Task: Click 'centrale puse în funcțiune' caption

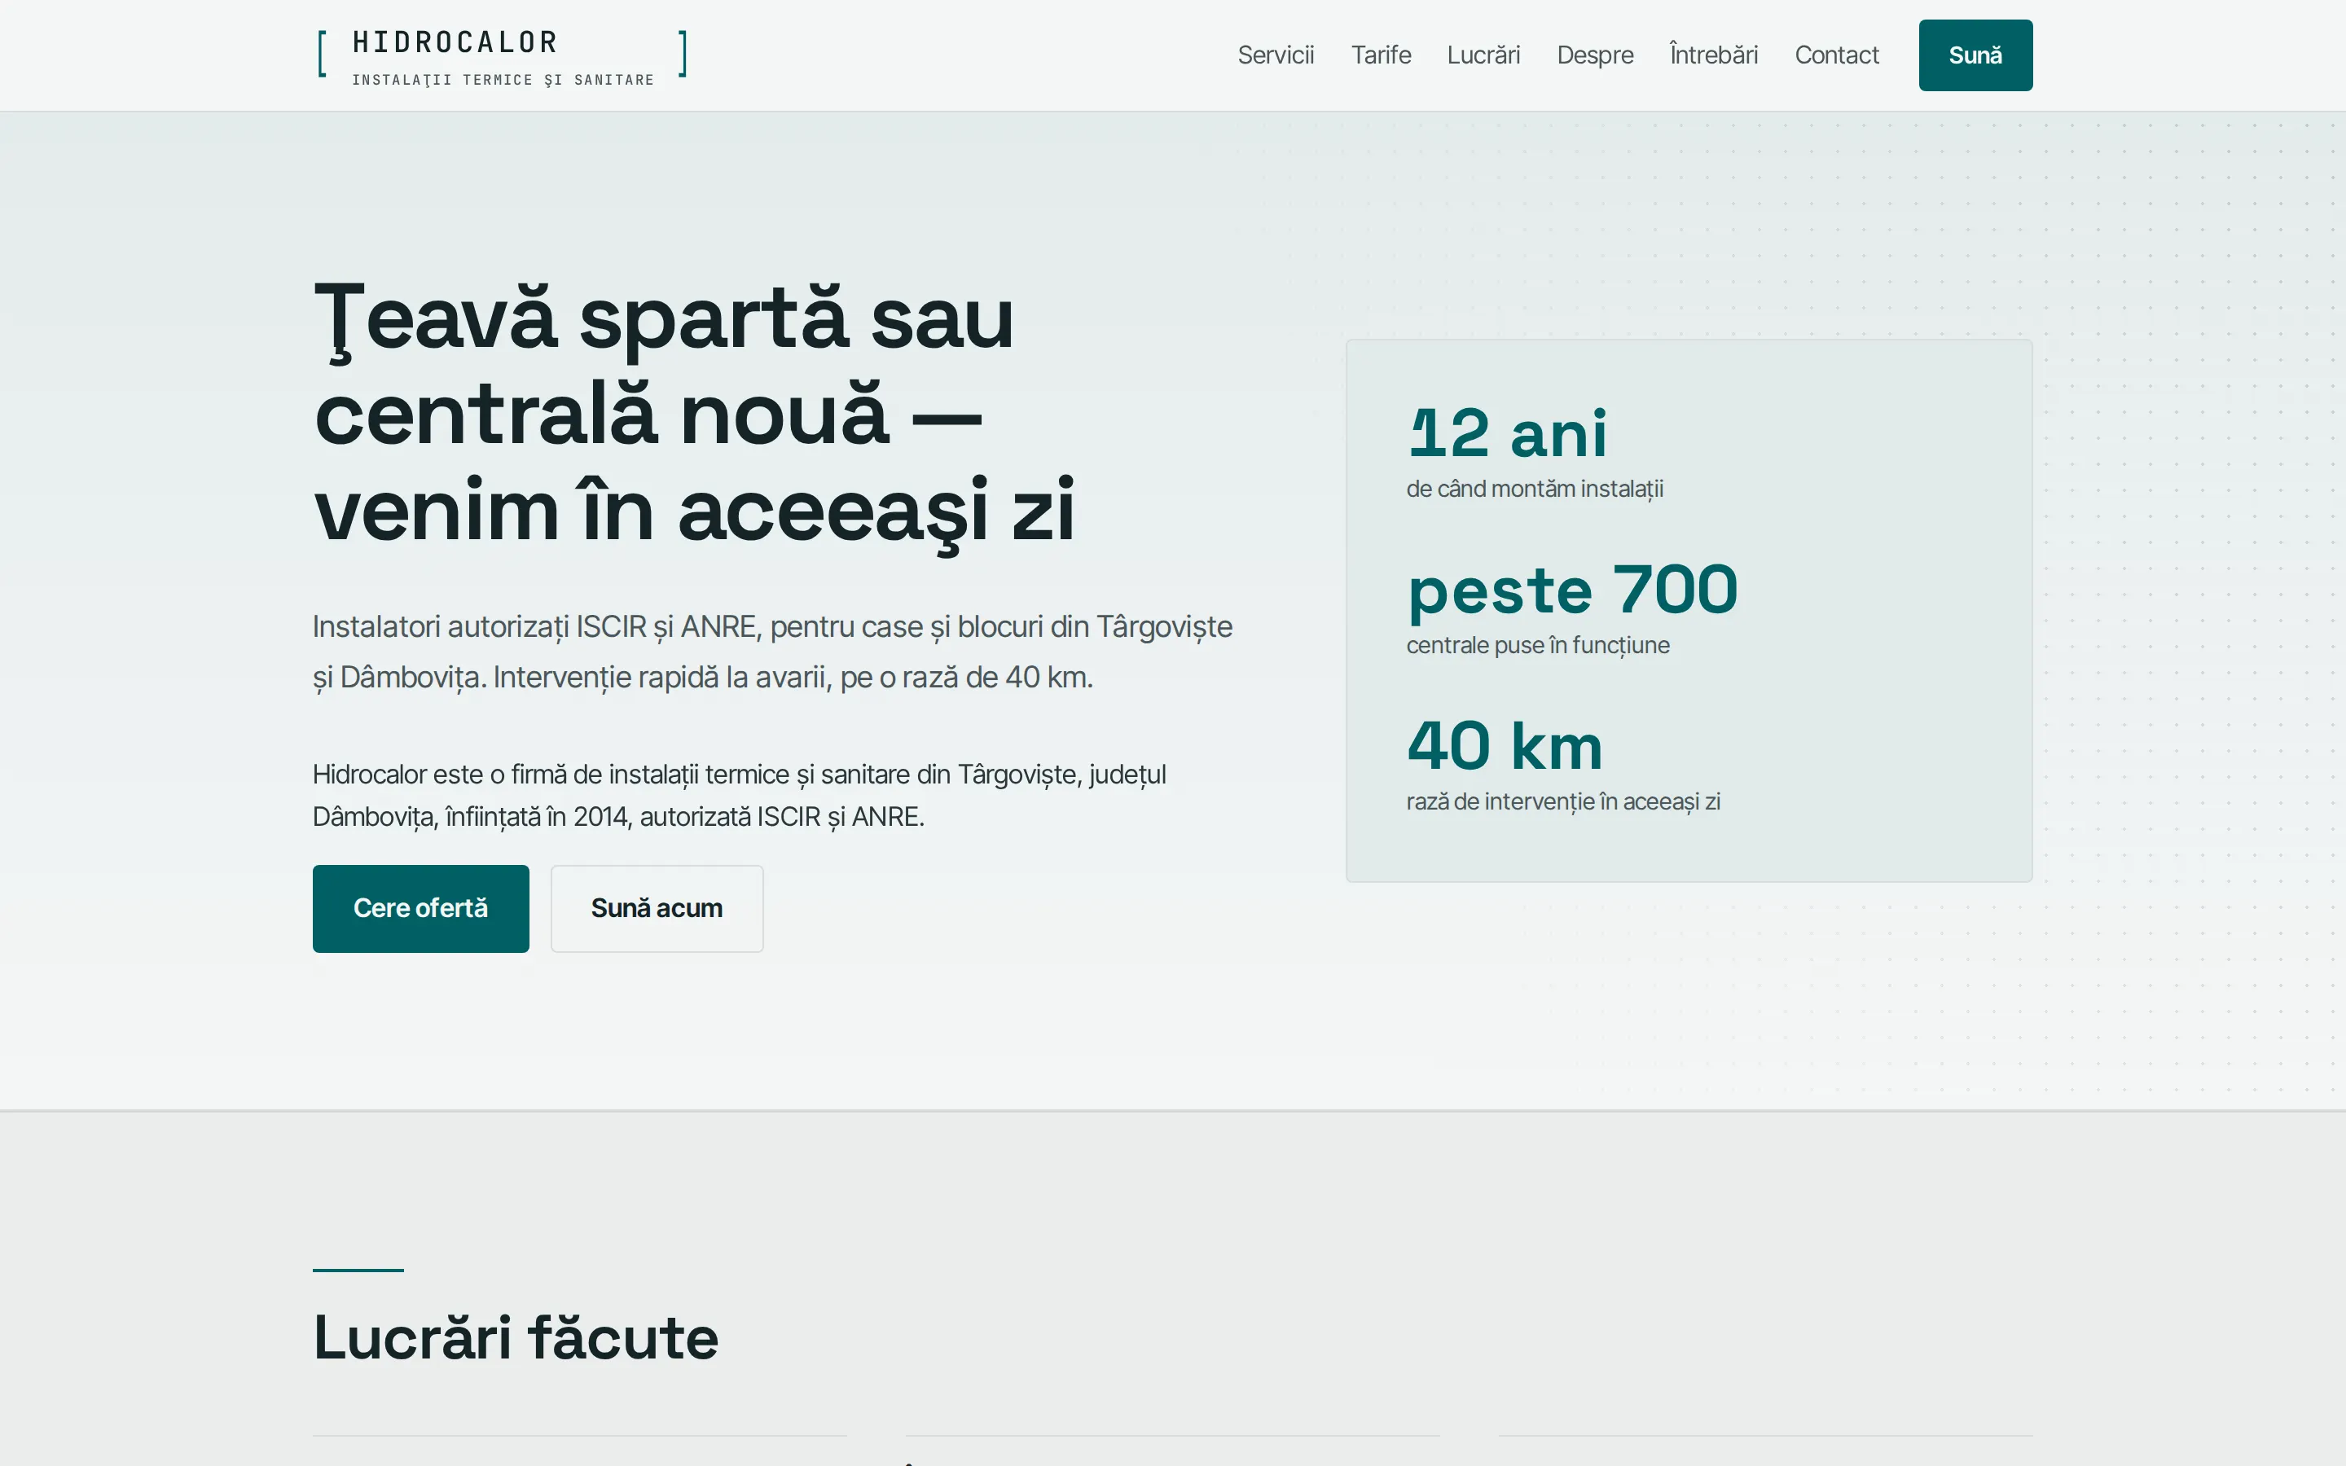Action: point(1537,646)
